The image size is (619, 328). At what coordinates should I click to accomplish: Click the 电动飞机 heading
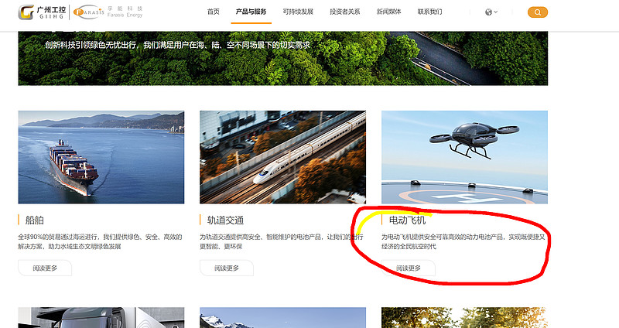pyautogui.click(x=408, y=220)
